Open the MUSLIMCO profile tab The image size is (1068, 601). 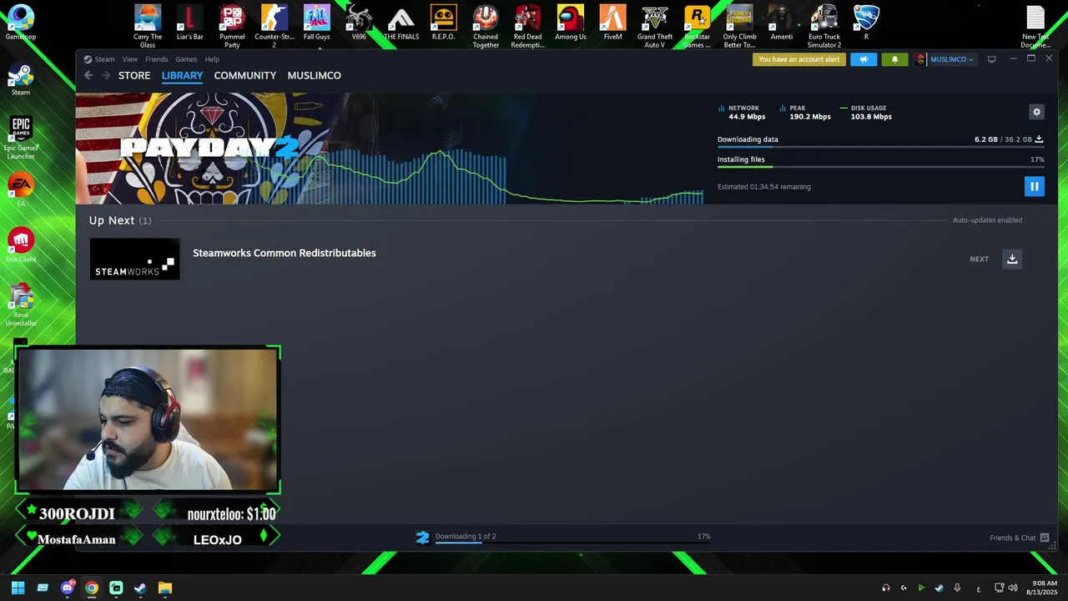[x=314, y=75]
